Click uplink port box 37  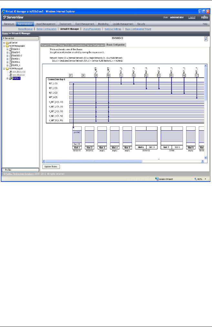coord(71,75)
